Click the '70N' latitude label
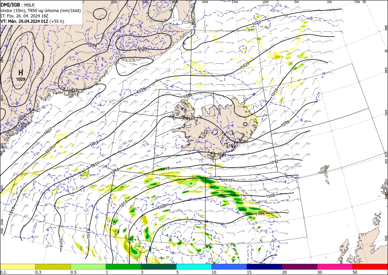The height and width of the screenshot is (275, 388). point(357,2)
